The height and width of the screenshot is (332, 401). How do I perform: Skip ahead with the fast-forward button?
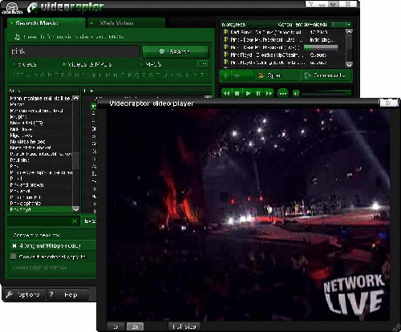(269, 94)
